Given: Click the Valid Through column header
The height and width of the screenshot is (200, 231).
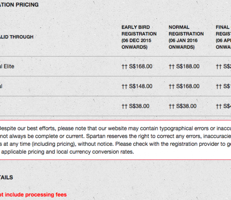Looking at the screenshot, I should coord(16,37).
